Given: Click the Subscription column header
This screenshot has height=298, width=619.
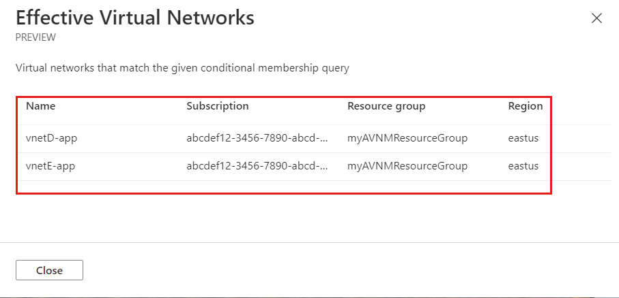Looking at the screenshot, I should pyautogui.click(x=217, y=106).
